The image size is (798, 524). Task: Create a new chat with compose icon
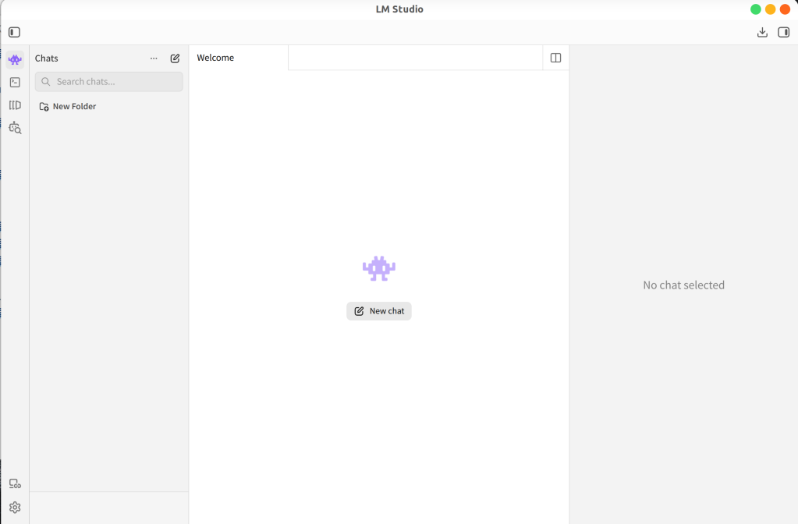[175, 58]
